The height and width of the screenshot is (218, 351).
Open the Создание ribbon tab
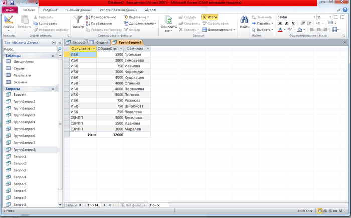(x=49, y=10)
